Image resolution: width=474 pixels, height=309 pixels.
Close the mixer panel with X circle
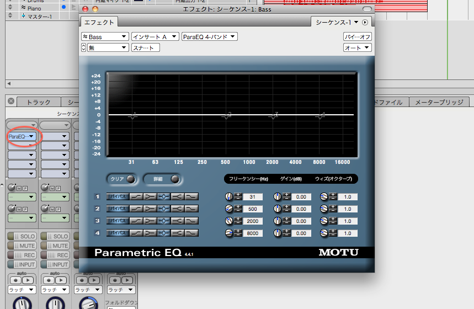11,101
